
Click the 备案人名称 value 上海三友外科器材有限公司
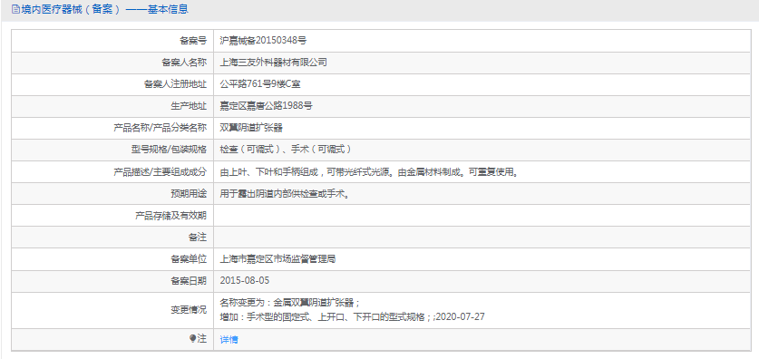pos(274,63)
